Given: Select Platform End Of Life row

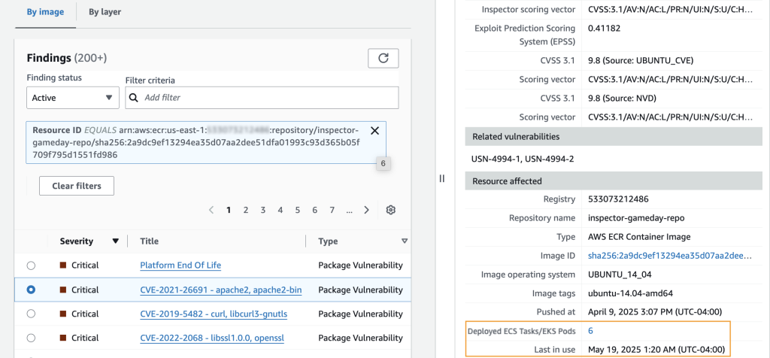Looking at the screenshot, I should [x=31, y=265].
